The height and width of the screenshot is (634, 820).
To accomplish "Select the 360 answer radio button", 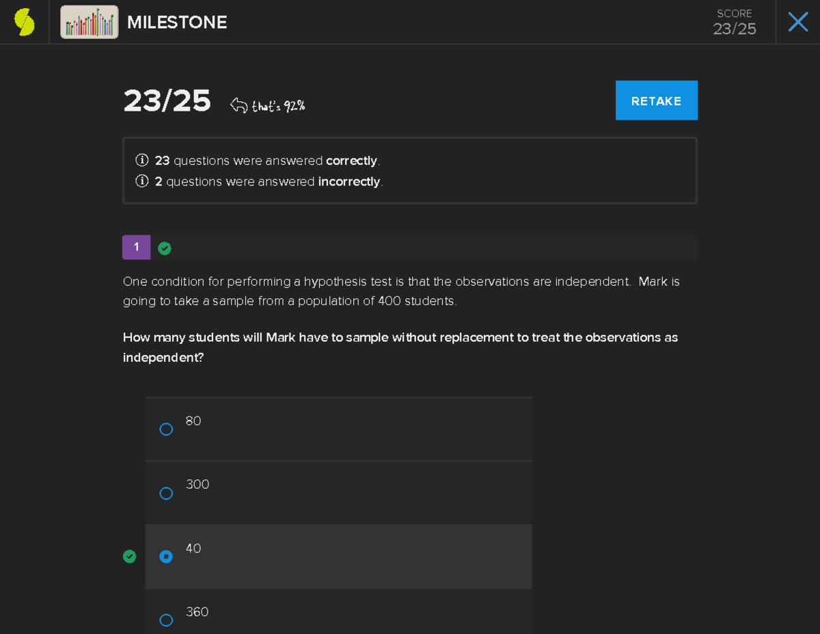I will tap(166, 620).
